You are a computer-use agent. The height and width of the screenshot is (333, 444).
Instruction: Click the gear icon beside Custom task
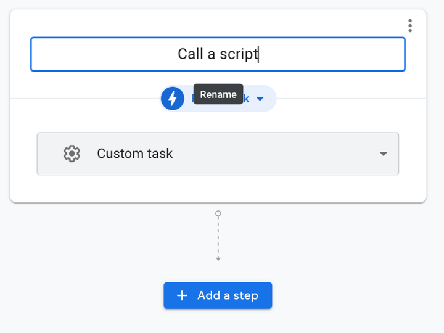72,154
